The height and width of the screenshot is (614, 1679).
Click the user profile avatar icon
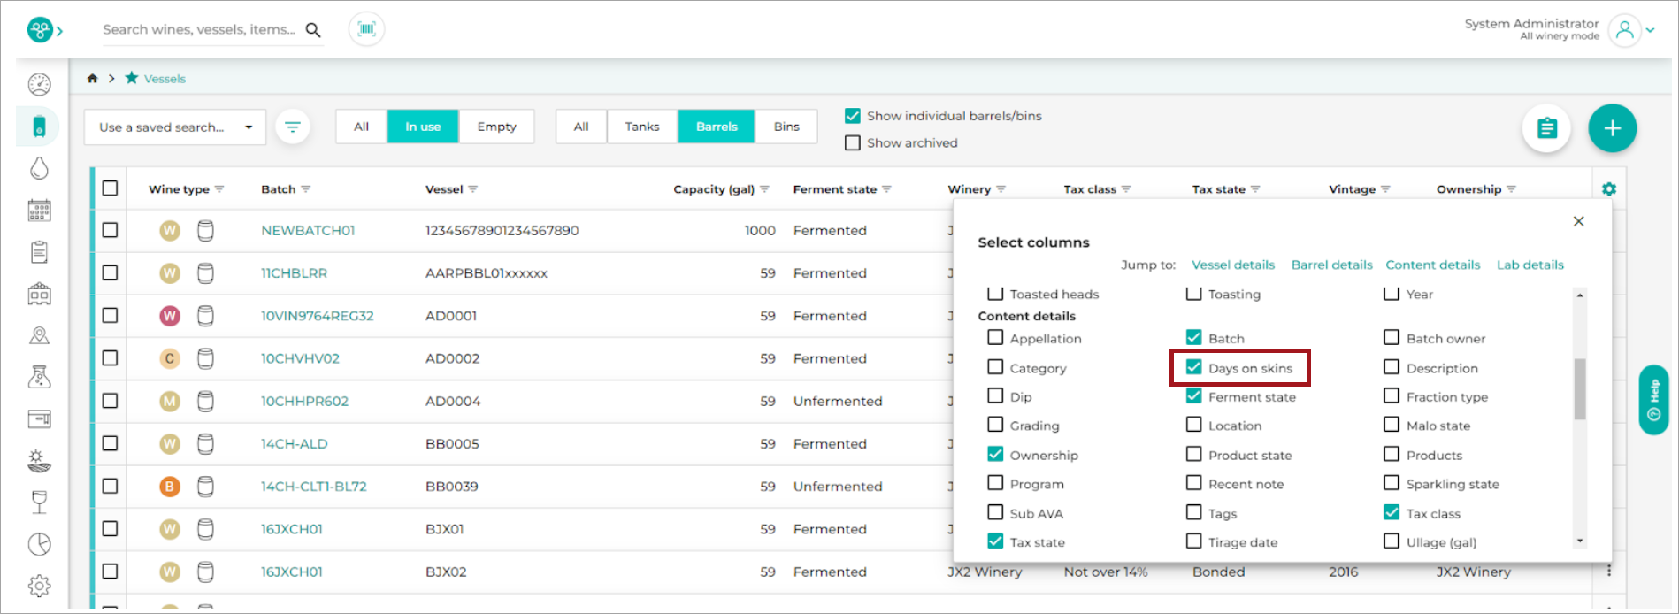[x=1624, y=30]
